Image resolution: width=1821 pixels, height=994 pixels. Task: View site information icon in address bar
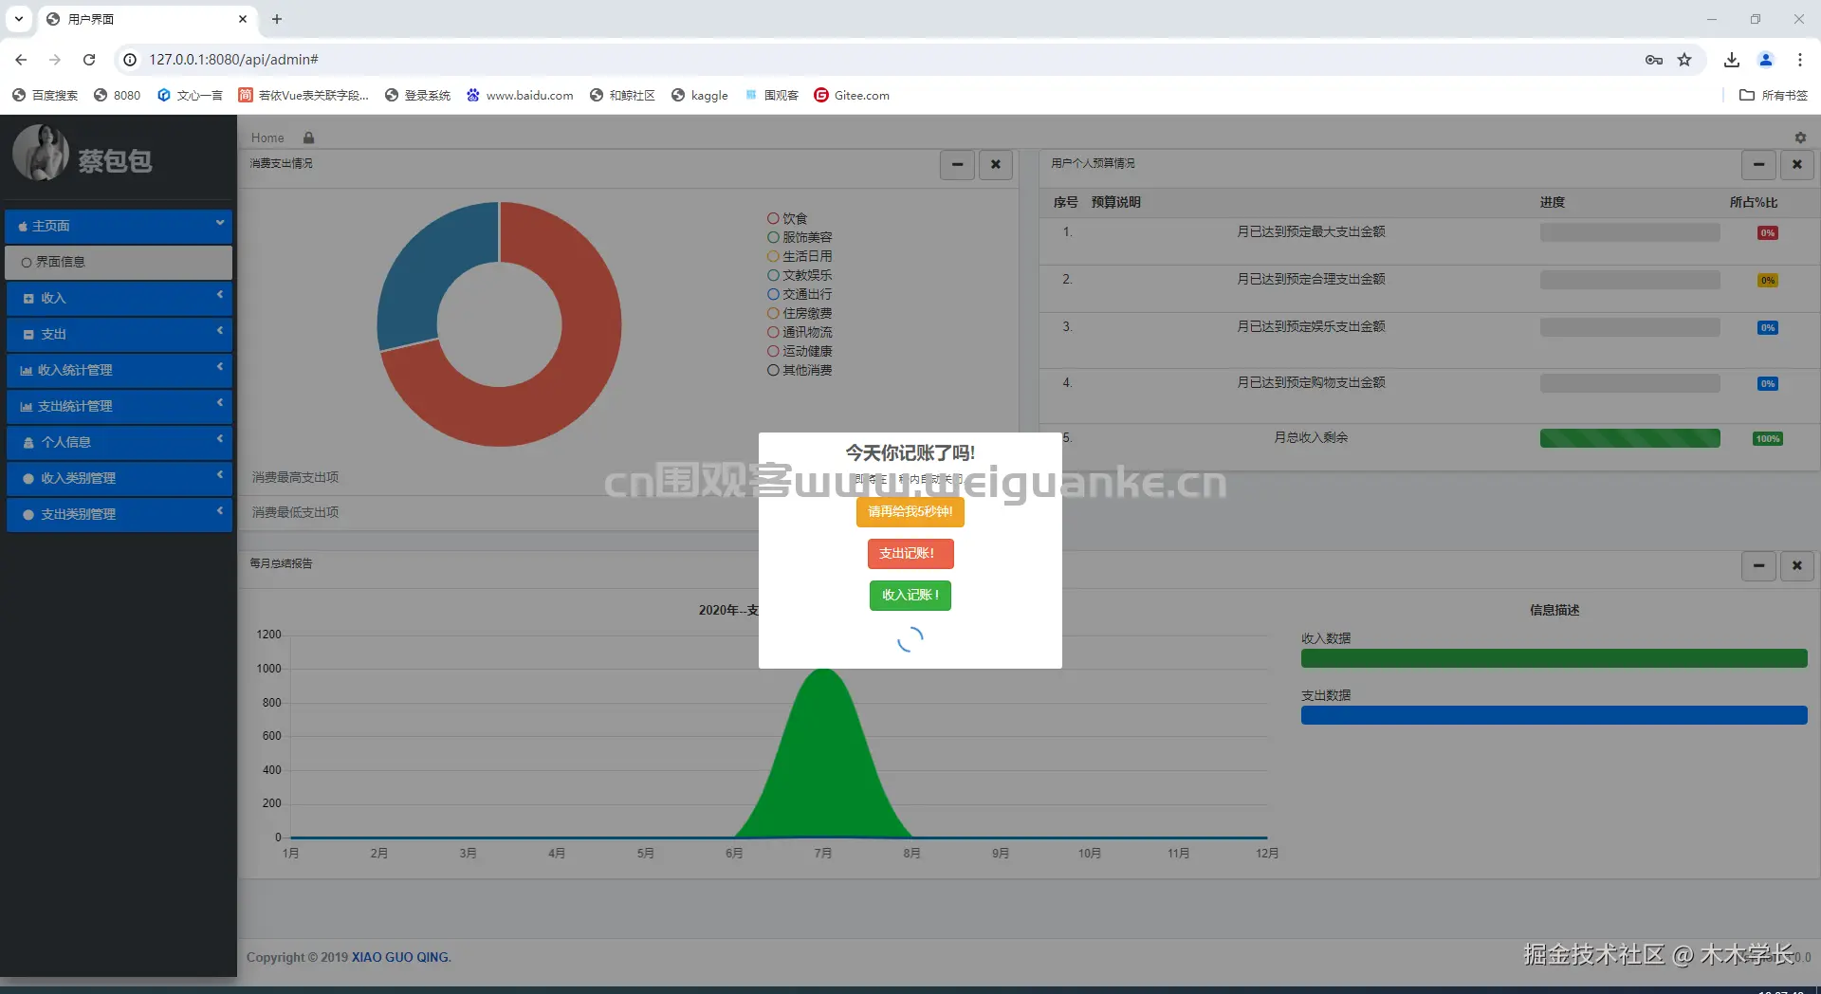pos(130,60)
